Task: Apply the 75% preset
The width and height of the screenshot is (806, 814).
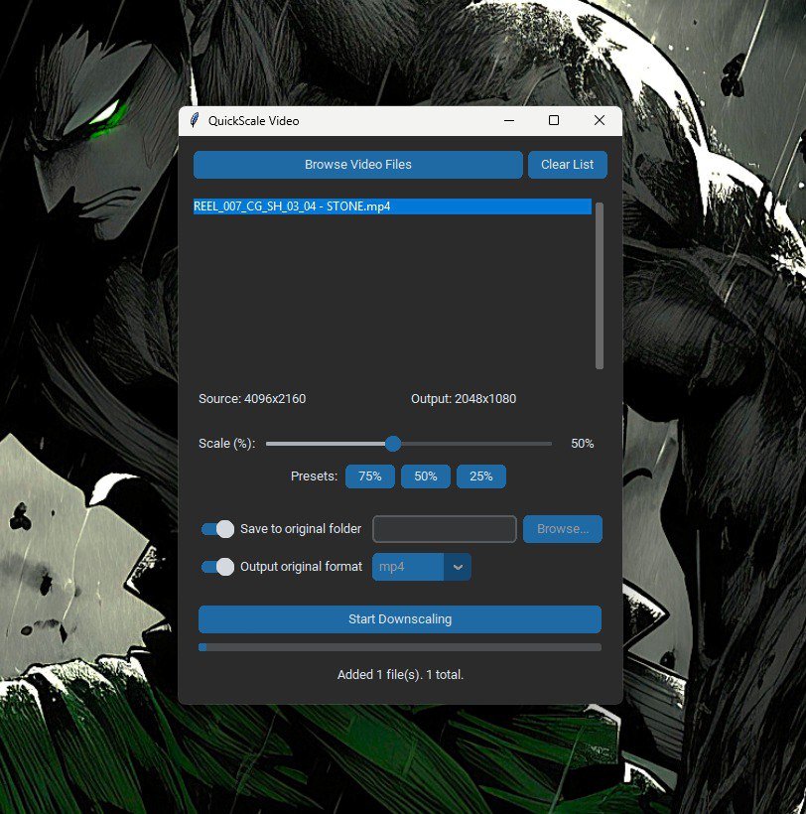Action: click(x=370, y=476)
